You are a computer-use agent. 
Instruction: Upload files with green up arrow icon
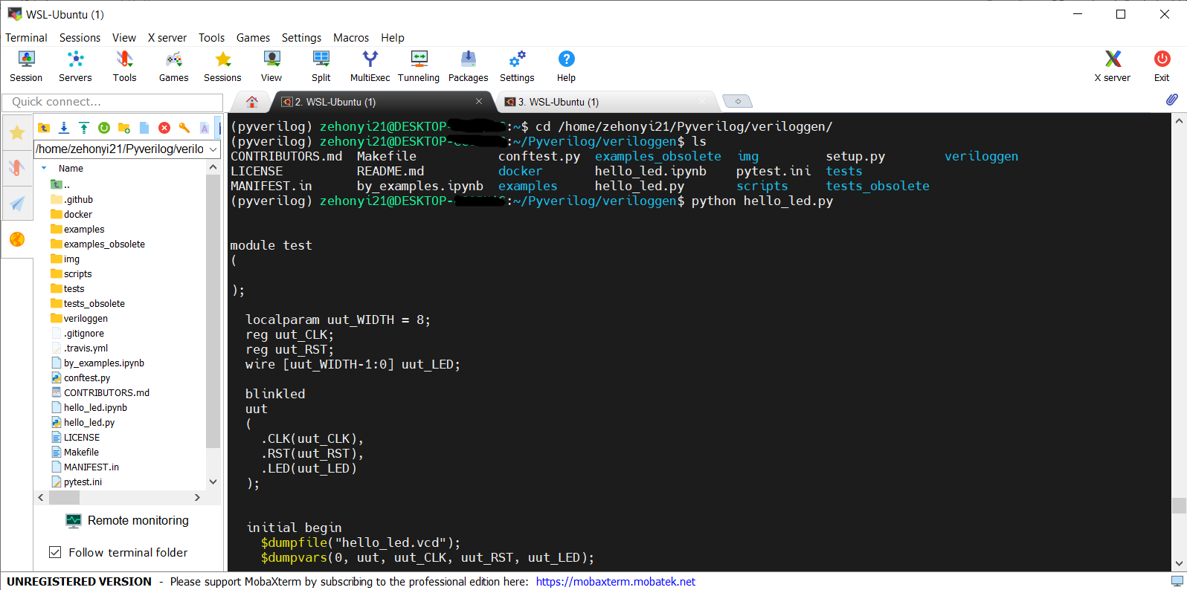[84, 128]
